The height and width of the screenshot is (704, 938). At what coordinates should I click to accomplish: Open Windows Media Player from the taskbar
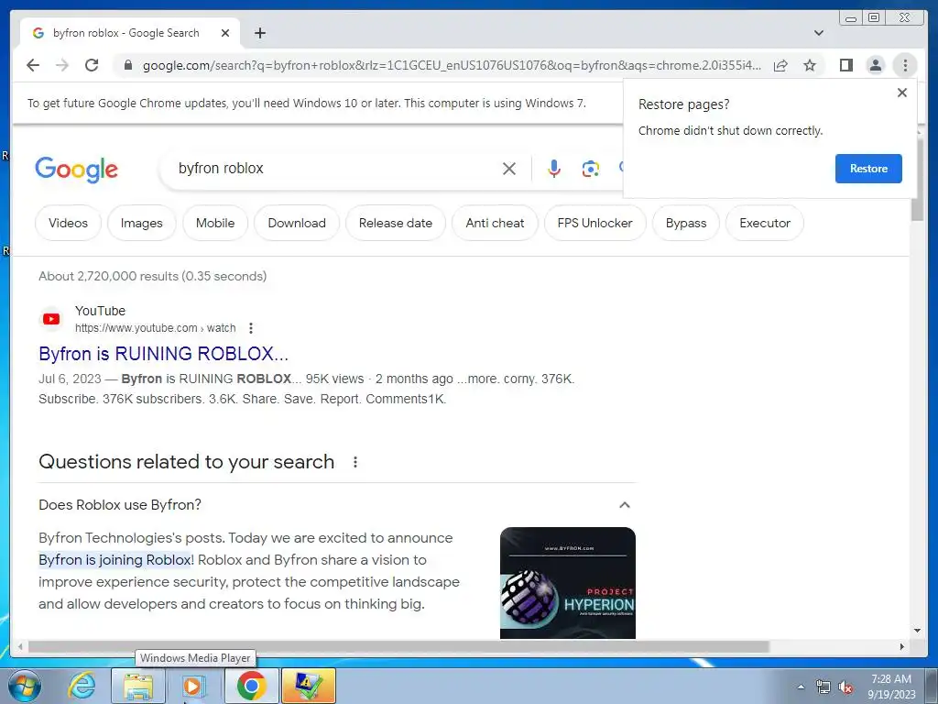tap(194, 686)
